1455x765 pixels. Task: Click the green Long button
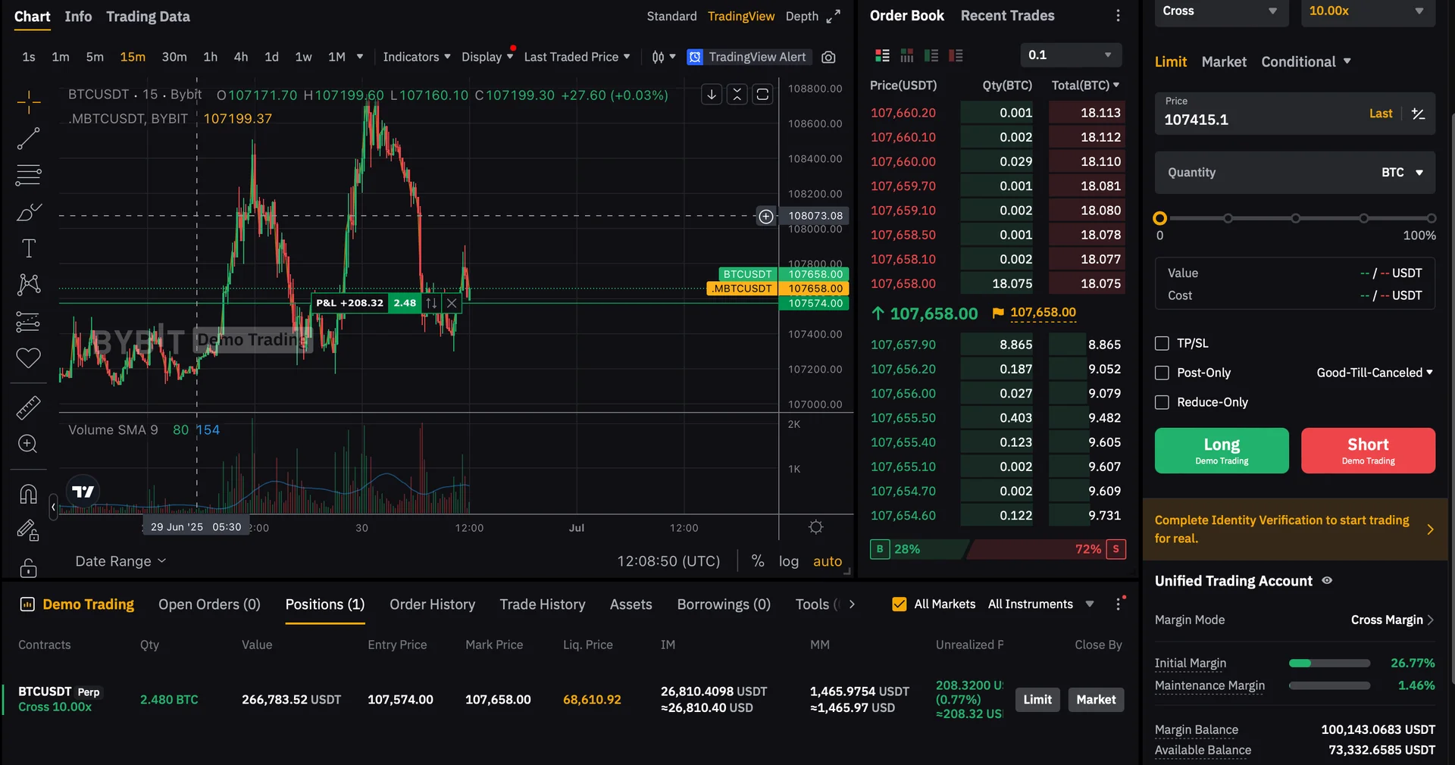(x=1222, y=451)
